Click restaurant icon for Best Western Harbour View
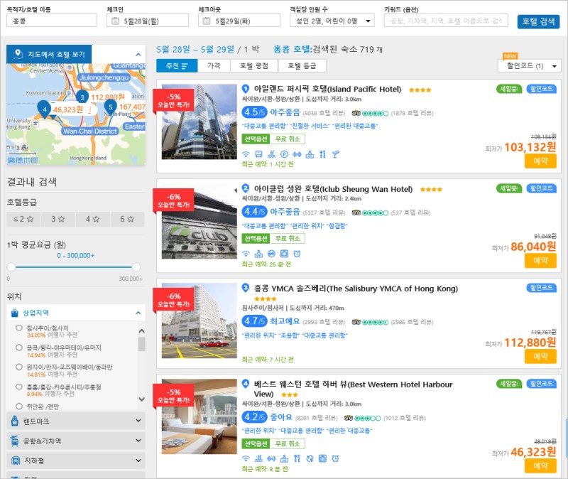Viewport: 568px width, 479px height. tap(297, 458)
